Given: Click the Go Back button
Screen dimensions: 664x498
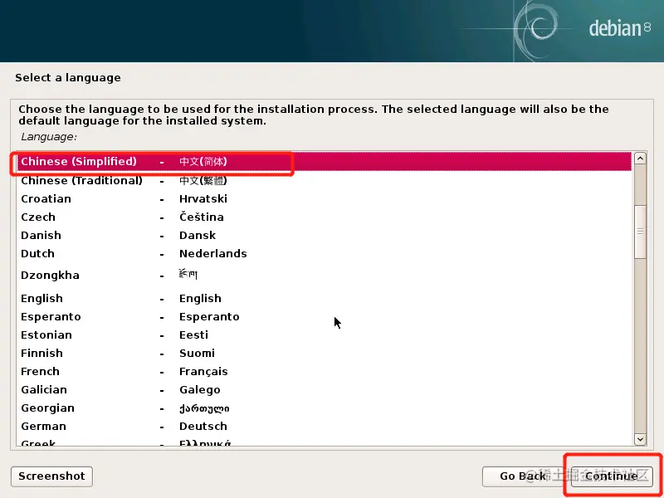Looking at the screenshot, I should pyautogui.click(x=524, y=476).
